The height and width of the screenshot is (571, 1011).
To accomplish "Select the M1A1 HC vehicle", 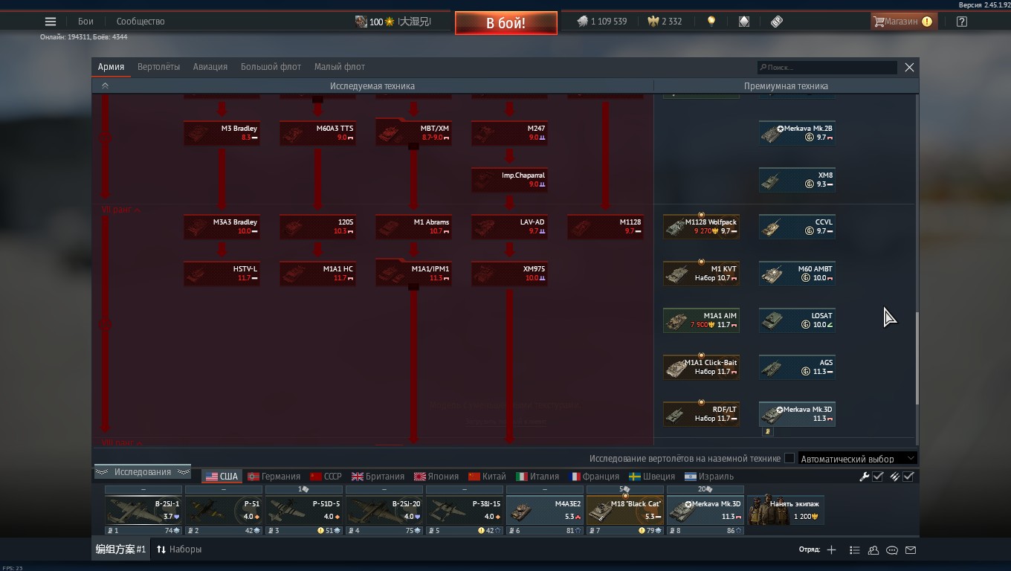I will (x=317, y=274).
